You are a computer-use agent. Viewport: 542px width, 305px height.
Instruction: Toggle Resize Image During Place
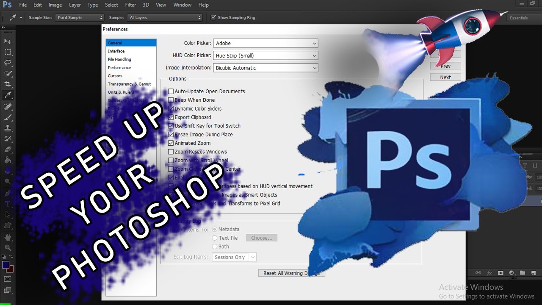(x=171, y=135)
